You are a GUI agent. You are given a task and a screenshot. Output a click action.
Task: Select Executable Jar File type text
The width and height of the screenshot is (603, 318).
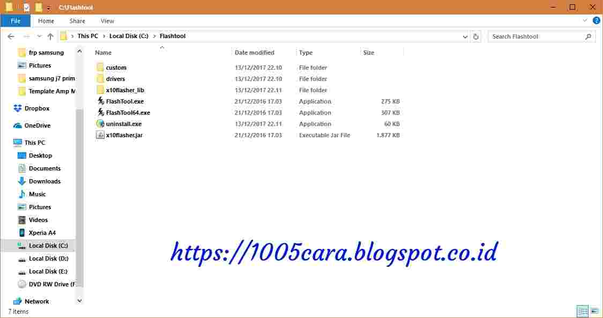pos(325,135)
